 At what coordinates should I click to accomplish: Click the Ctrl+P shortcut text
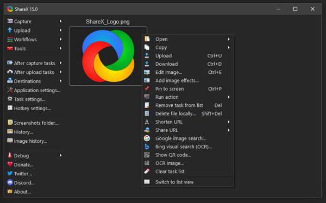[215, 88]
